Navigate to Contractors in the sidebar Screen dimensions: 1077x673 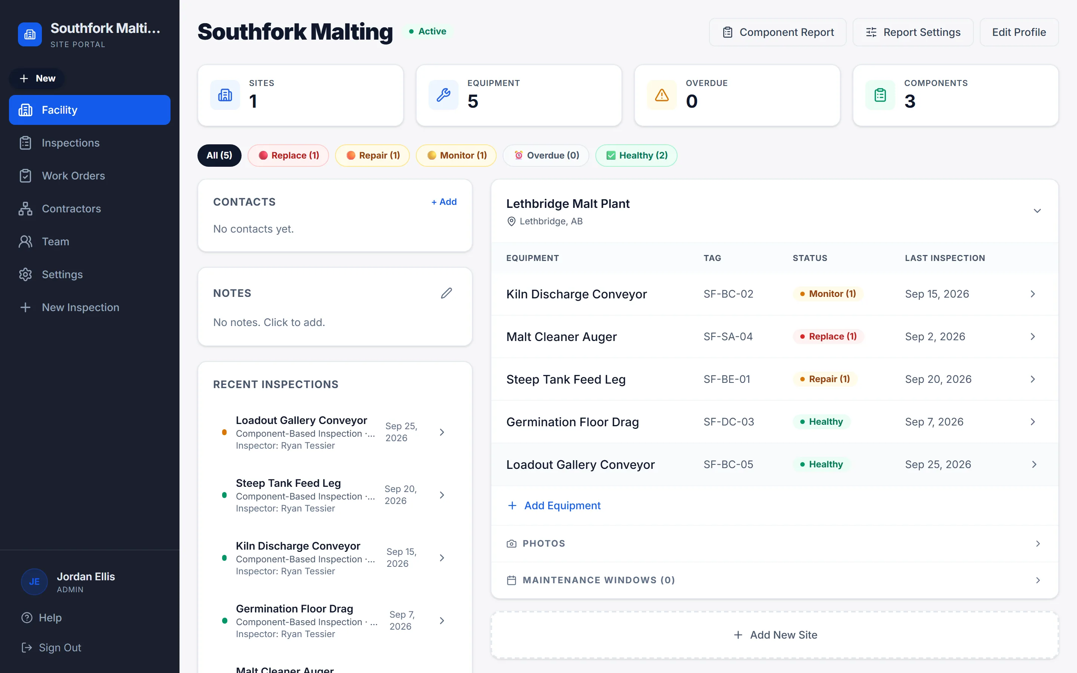(x=89, y=209)
